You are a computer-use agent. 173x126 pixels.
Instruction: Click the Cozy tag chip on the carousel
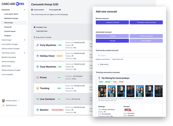(101, 82)
